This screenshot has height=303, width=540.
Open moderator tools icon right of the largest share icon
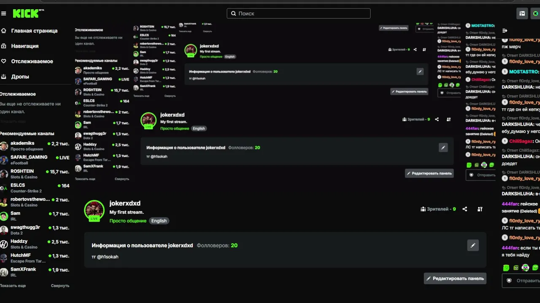[x=480, y=209]
